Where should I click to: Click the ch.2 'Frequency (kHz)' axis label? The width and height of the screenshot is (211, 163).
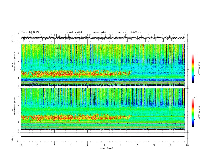15,106
